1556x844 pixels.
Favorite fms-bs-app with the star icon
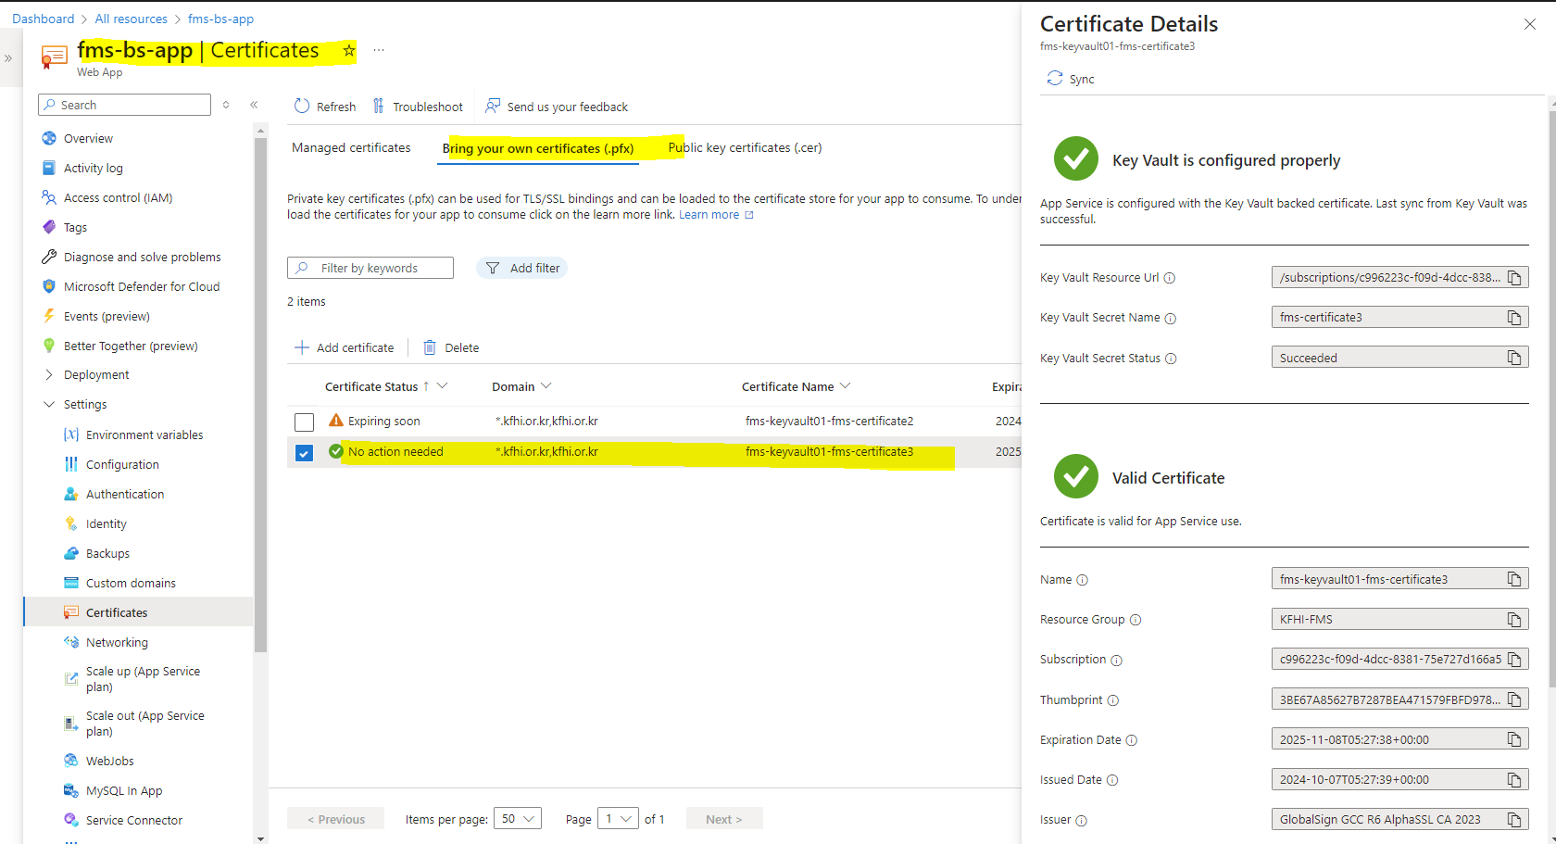pyautogui.click(x=349, y=50)
